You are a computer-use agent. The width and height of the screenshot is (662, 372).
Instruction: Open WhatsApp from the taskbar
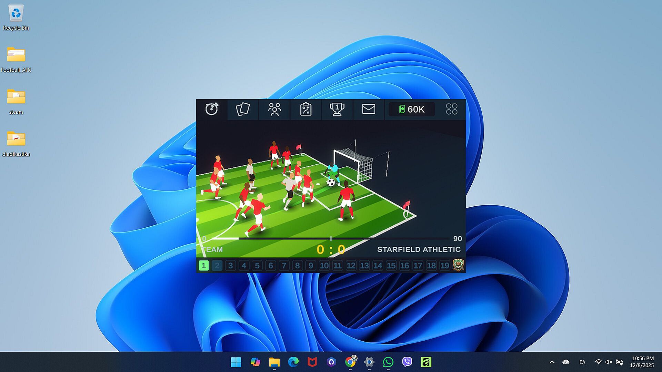[x=388, y=362]
